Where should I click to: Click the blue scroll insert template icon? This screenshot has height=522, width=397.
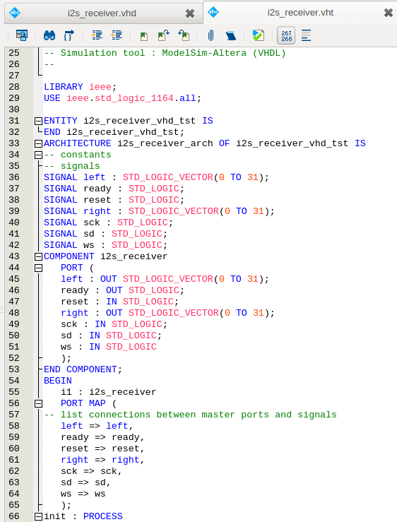click(x=231, y=35)
